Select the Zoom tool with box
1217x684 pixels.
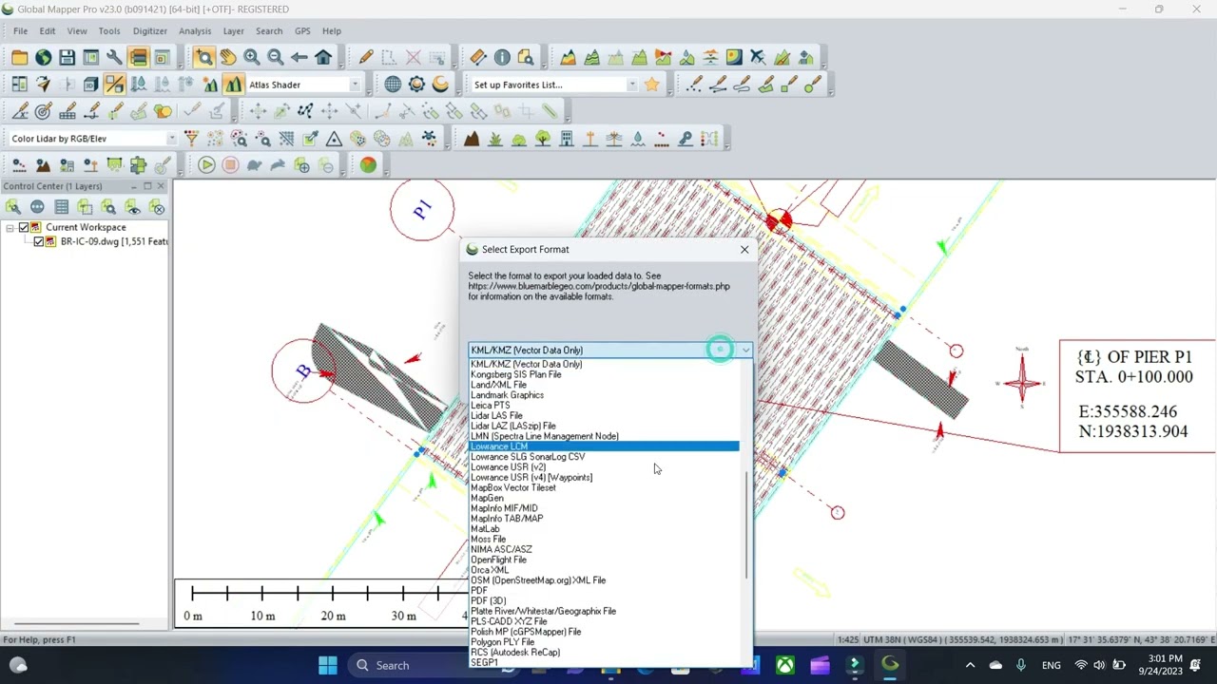coord(204,58)
